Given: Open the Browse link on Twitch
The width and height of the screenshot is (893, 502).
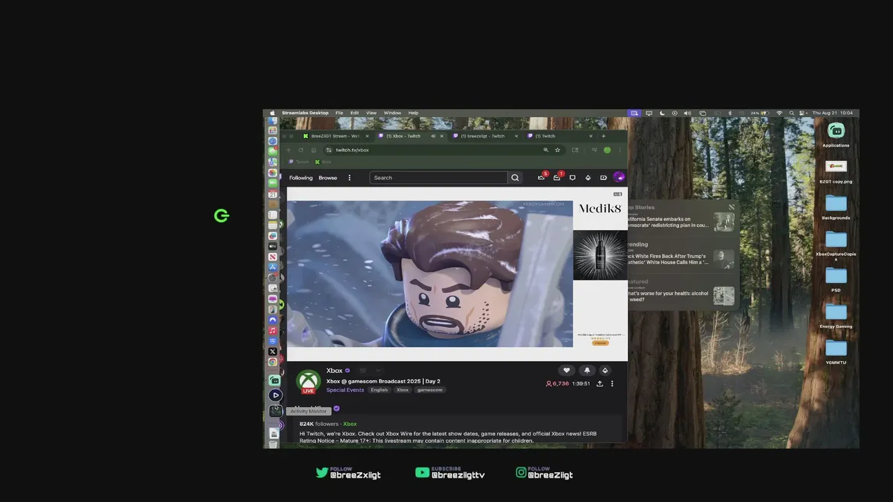Looking at the screenshot, I should coord(328,178).
